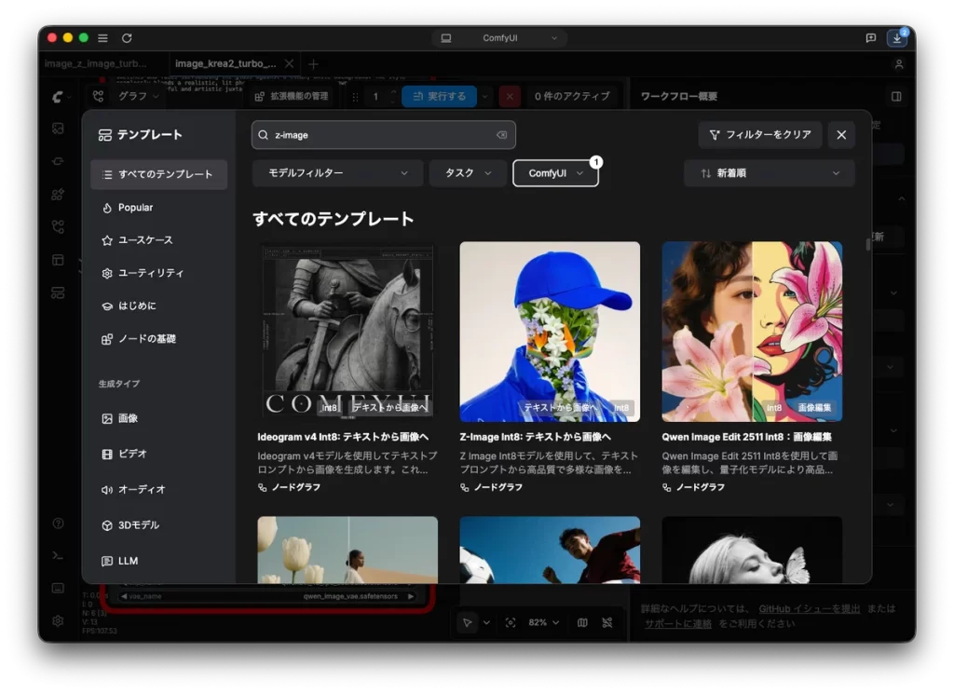Open the feedback chat icon
Screen dimensions: 954x693
pos(871,37)
